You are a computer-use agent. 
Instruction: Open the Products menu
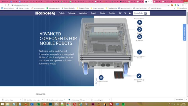(x=62, y=13)
